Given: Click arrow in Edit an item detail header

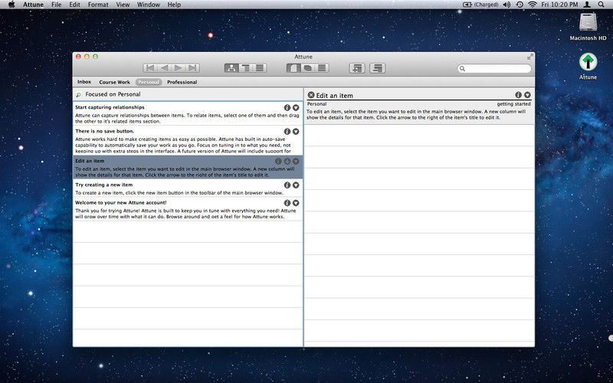Looking at the screenshot, I should click(527, 95).
